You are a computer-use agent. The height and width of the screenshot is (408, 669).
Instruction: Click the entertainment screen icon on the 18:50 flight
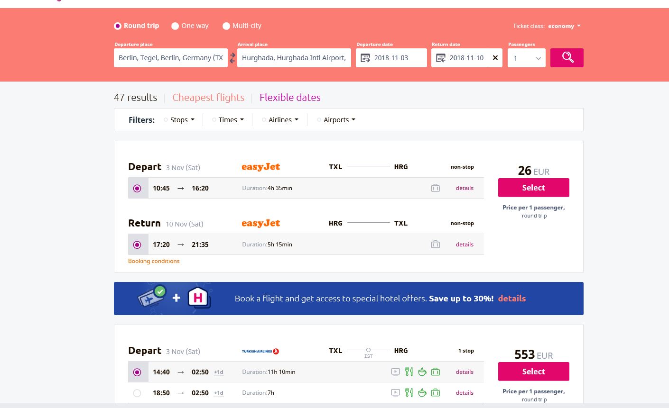395,393
